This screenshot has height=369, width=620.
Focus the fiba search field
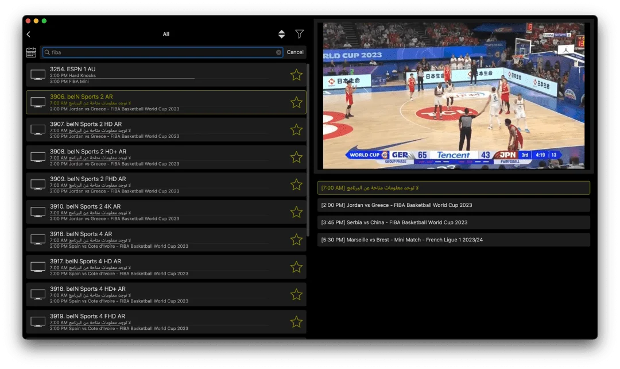coord(162,52)
